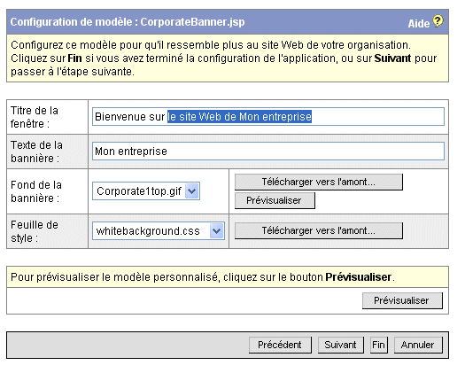Viewport: 465px width, 373px height.
Task: Click the Titre de la fenêtre field
Action: pos(268,117)
